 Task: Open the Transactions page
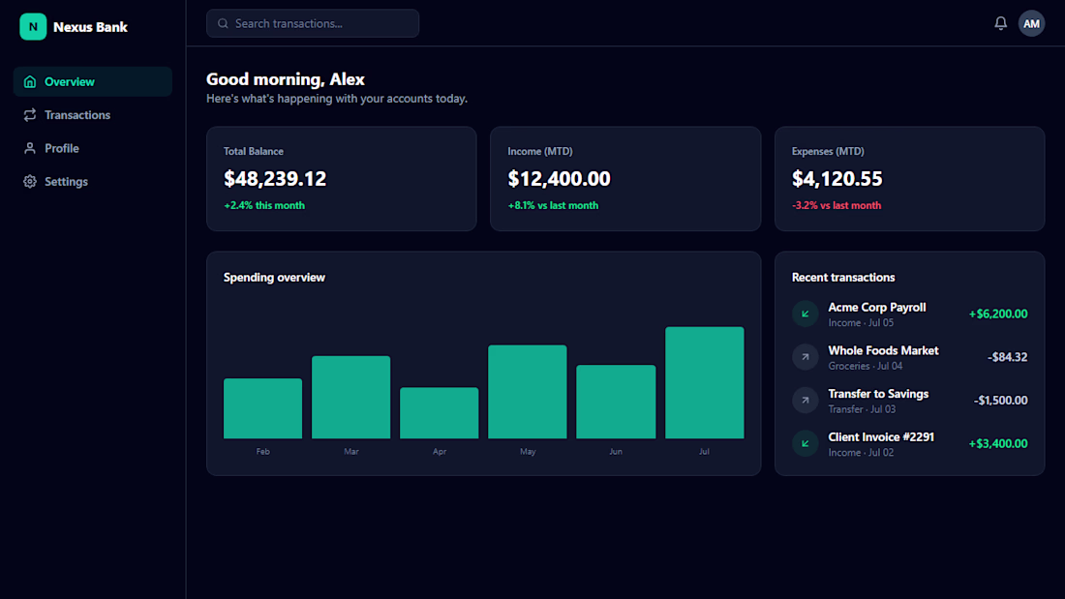click(92, 115)
